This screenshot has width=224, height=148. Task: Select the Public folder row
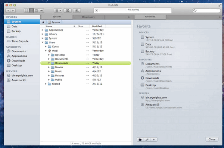tap(85, 80)
